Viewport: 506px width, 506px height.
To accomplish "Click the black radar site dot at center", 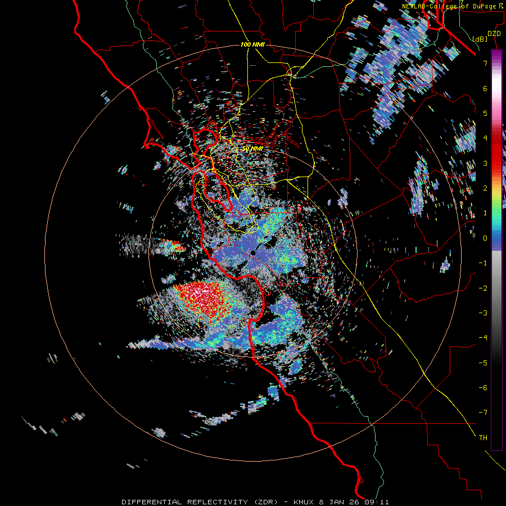I will pyautogui.click(x=253, y=253).
